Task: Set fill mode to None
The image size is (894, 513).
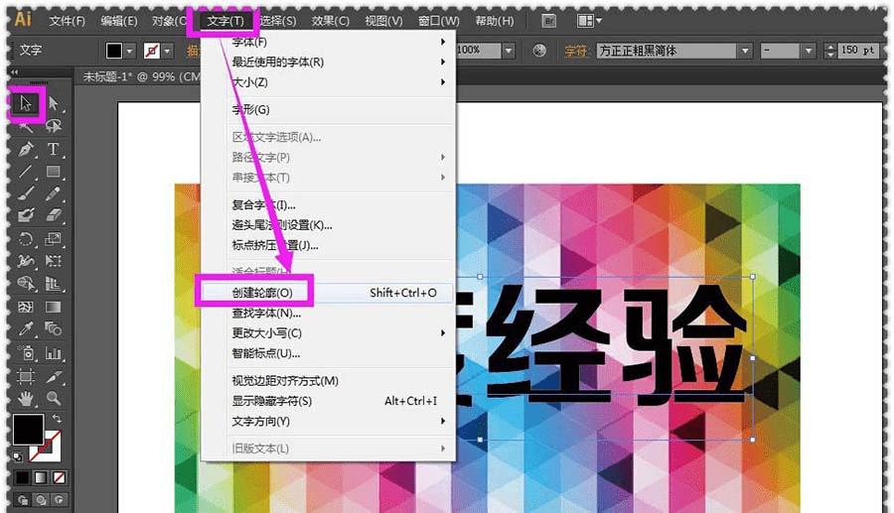Action: click(60, 477)
